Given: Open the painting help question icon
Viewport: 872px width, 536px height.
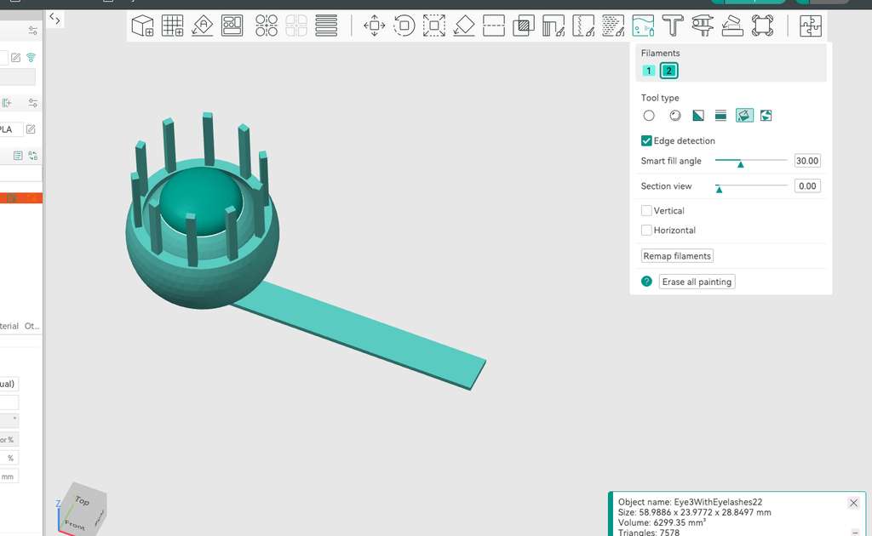Looking at the screenshot, I should 646,281.
